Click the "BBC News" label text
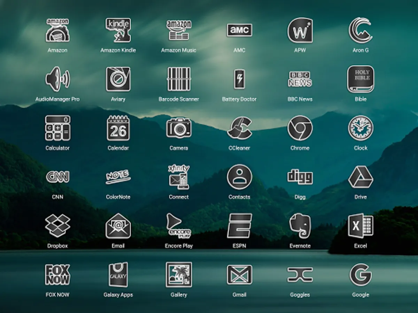 tap(300, 99)
